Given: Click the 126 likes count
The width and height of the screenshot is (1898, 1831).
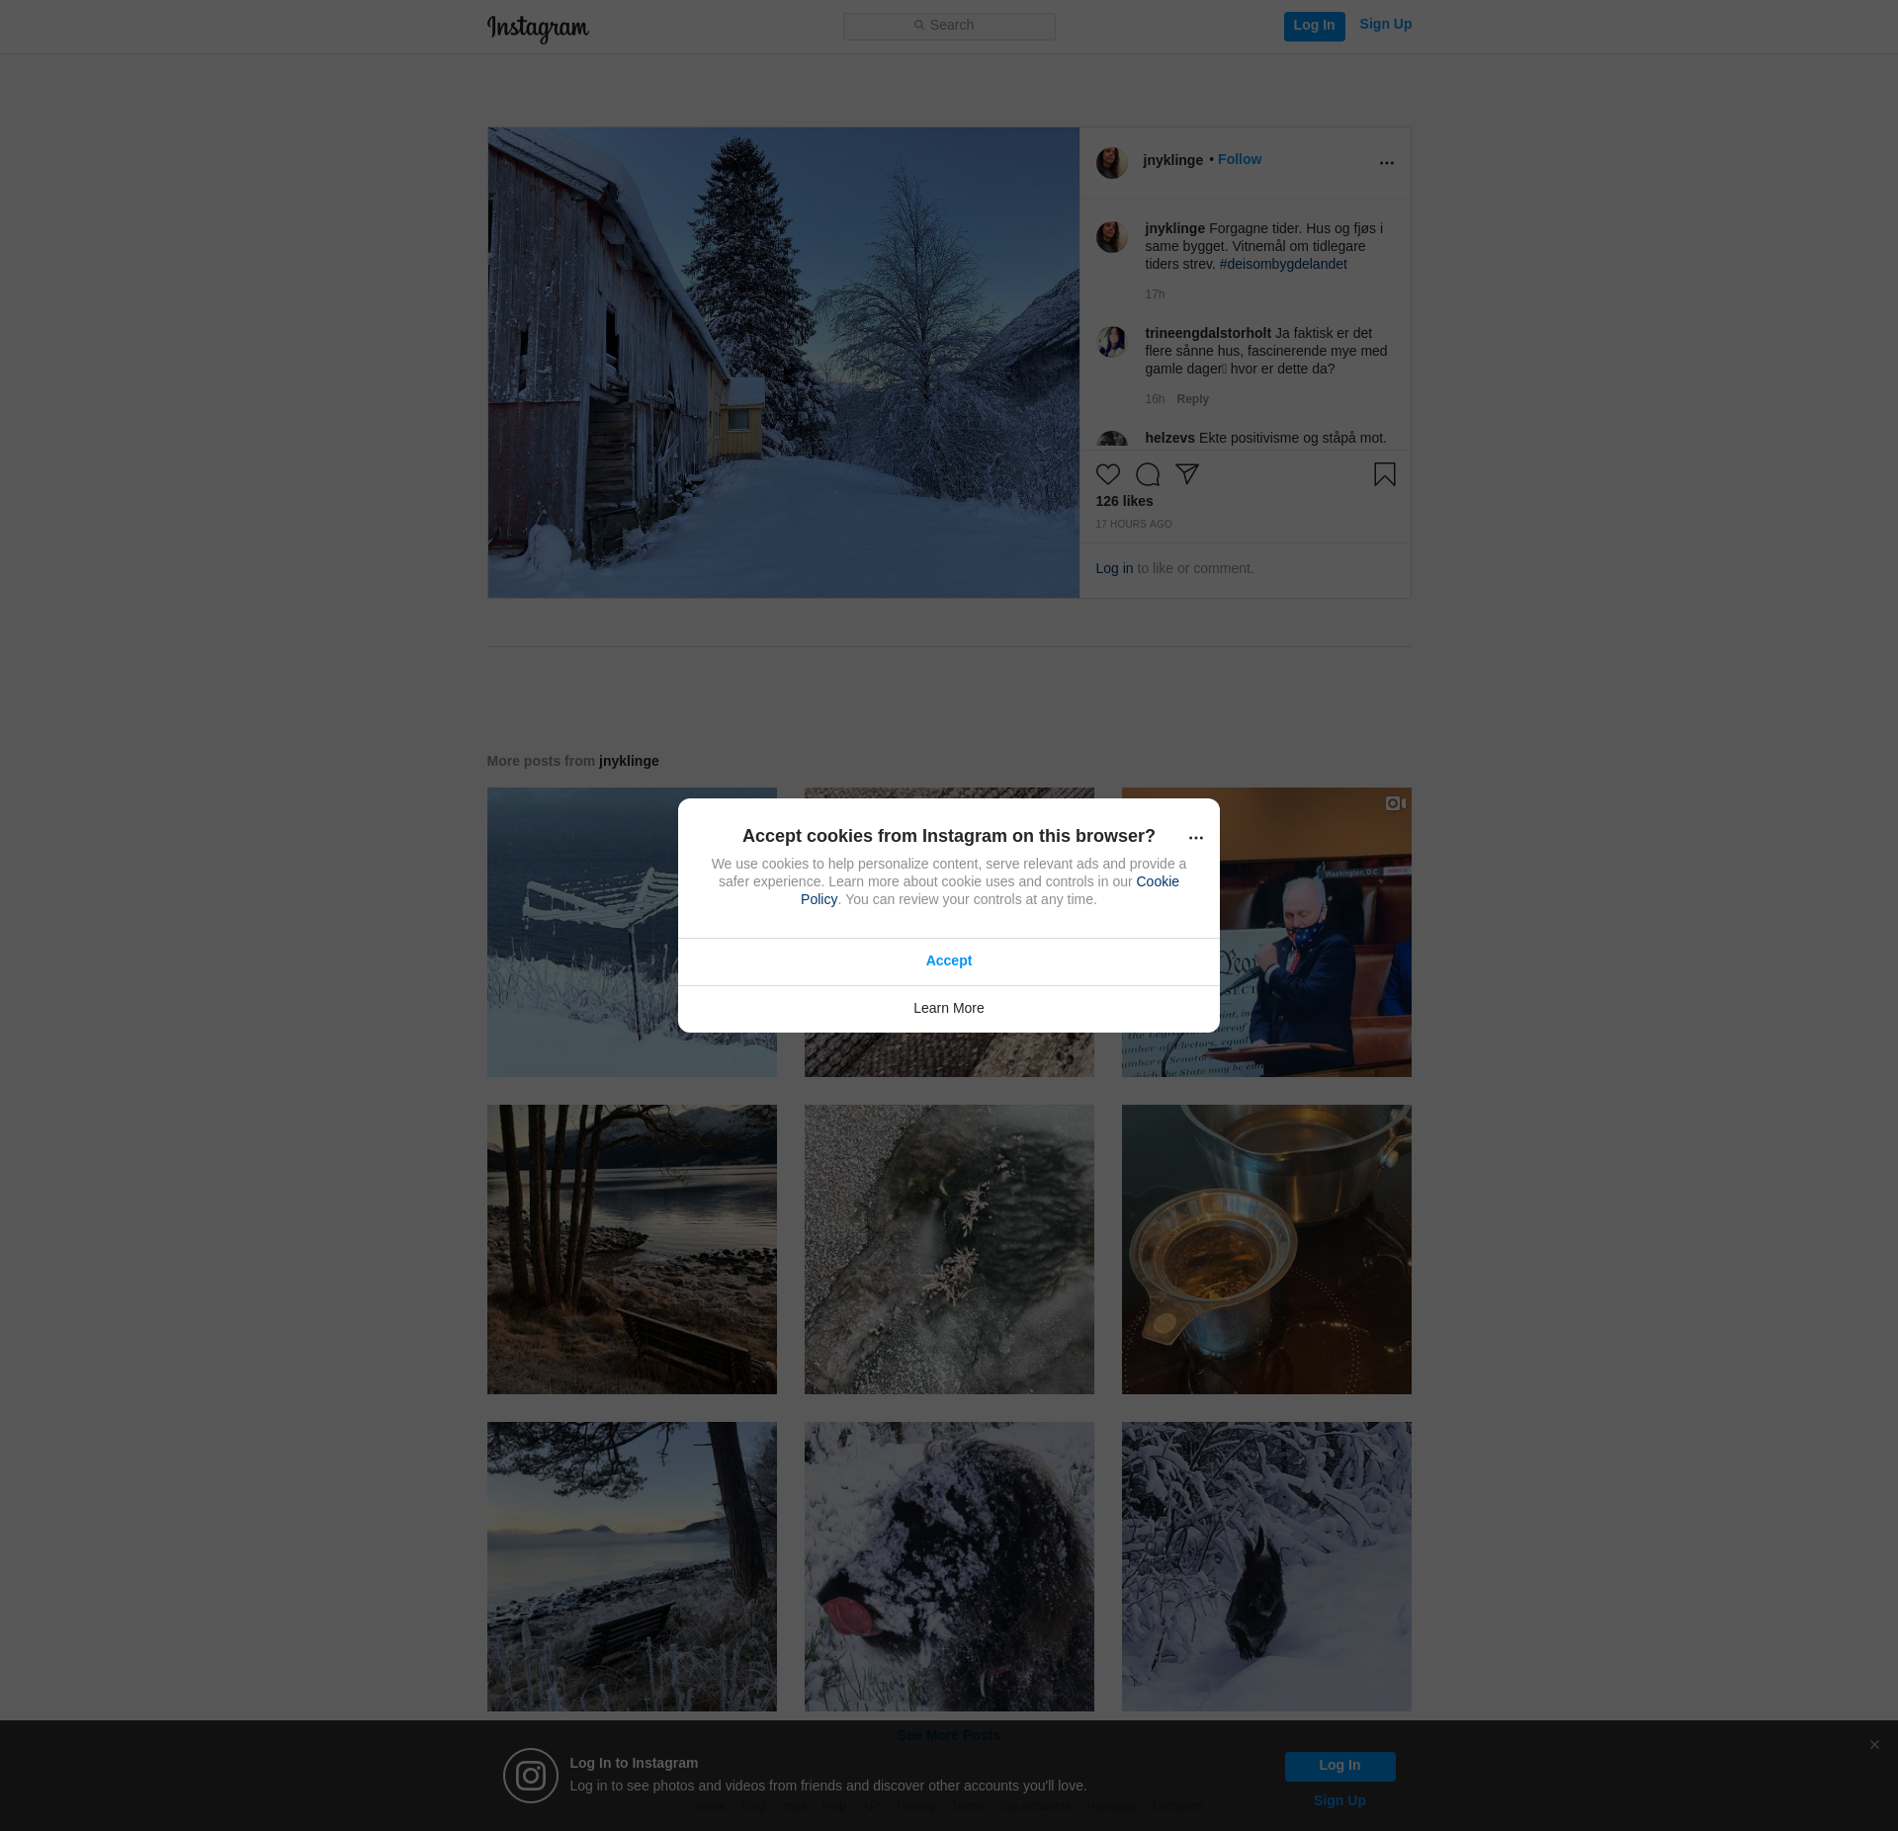Looking at the screenshot, I should point(1124,501).
